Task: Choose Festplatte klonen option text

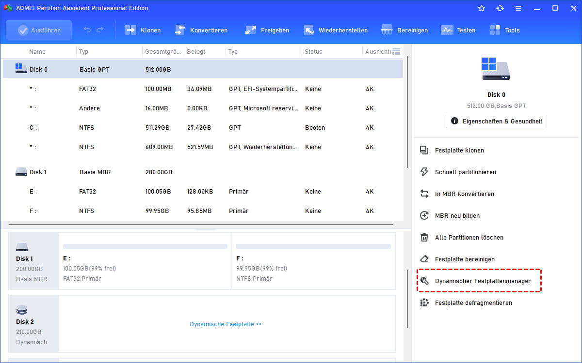Action: 459,151
